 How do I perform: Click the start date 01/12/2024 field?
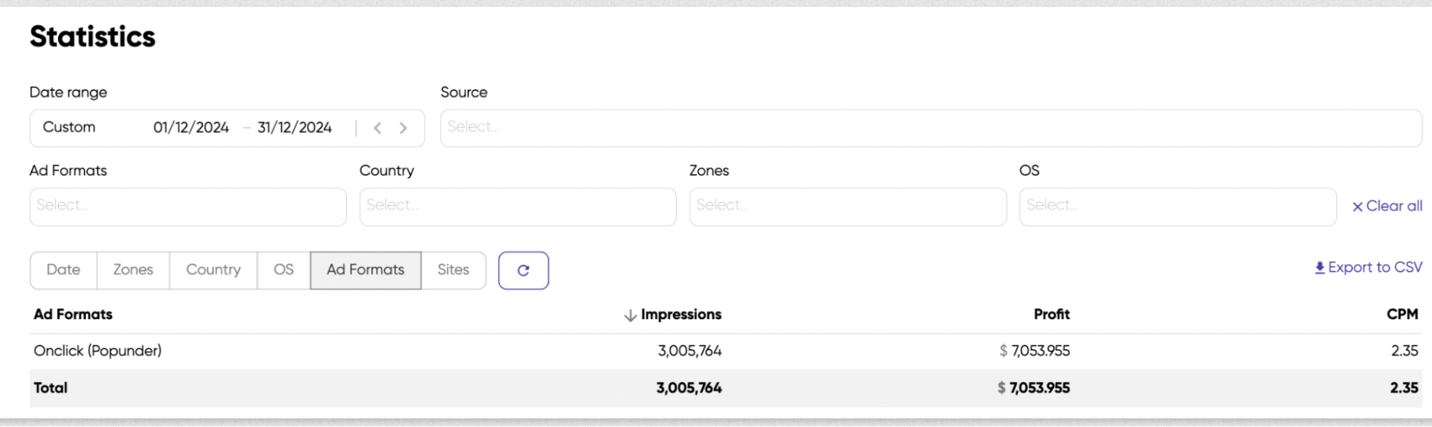pyautogui.click(x=191, y=128)
